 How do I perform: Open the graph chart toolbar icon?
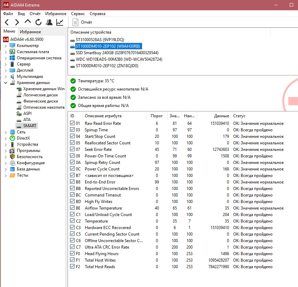click(x=60, y=22)
